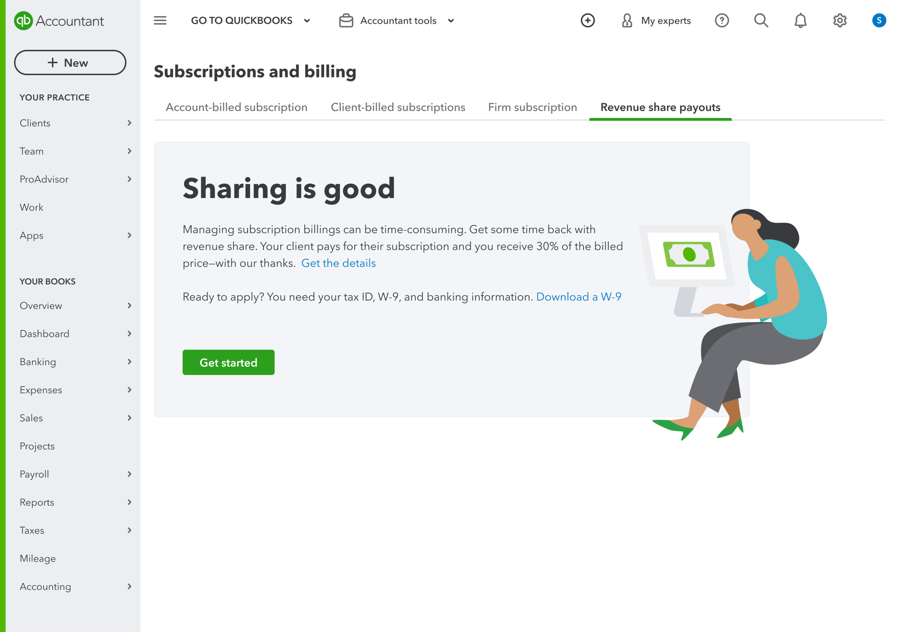This screenshot has width=899, height=632.
Task: Click the QuickBooks Accountant logo
Action: click(x=59, y=21)
